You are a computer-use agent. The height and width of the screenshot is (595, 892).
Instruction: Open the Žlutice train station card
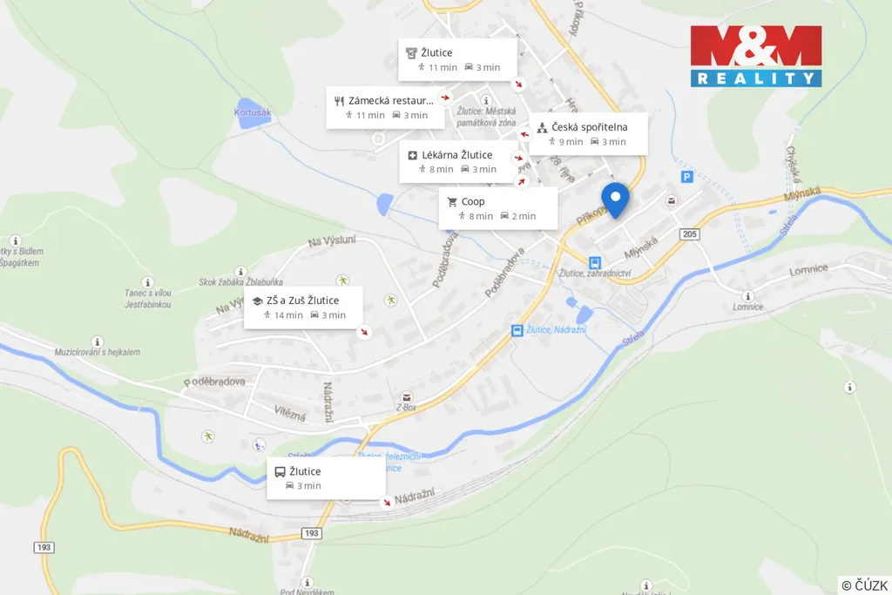[326, 477]
